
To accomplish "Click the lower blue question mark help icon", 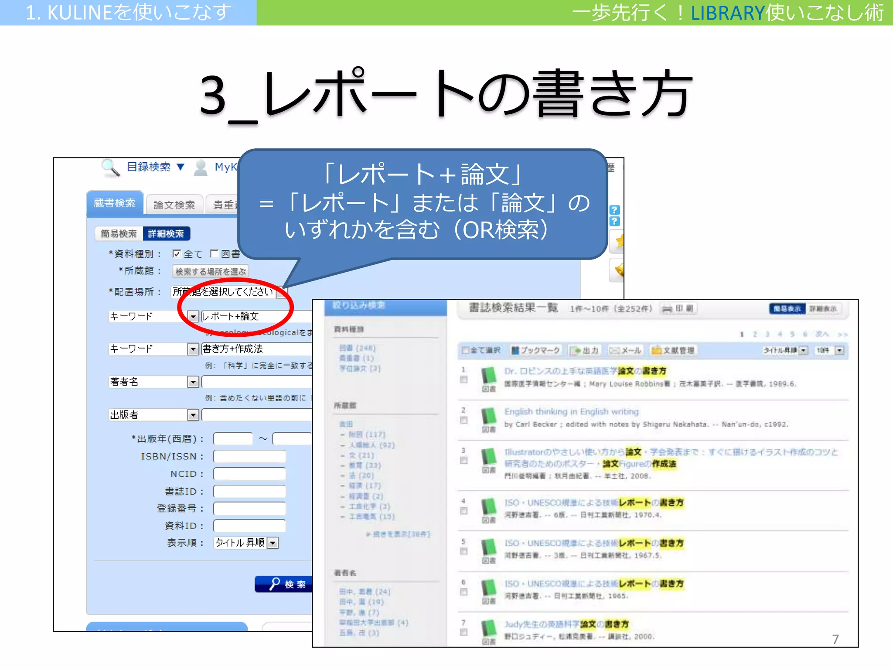I will point(614,221).
